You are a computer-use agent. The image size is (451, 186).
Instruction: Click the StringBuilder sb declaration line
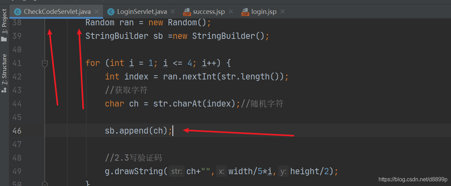point(177,36)
